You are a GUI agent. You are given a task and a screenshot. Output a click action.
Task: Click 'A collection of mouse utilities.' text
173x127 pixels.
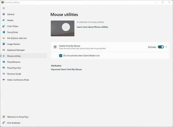click(90, 22)
